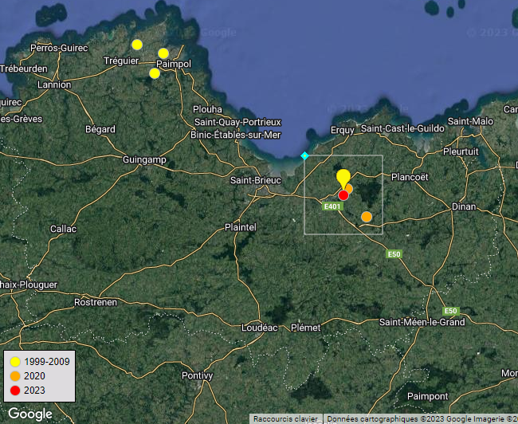The height and width of the screenshot is (424, 518).
Task: Click the Saint-Brieuc city label
Action: coord(255,180)
